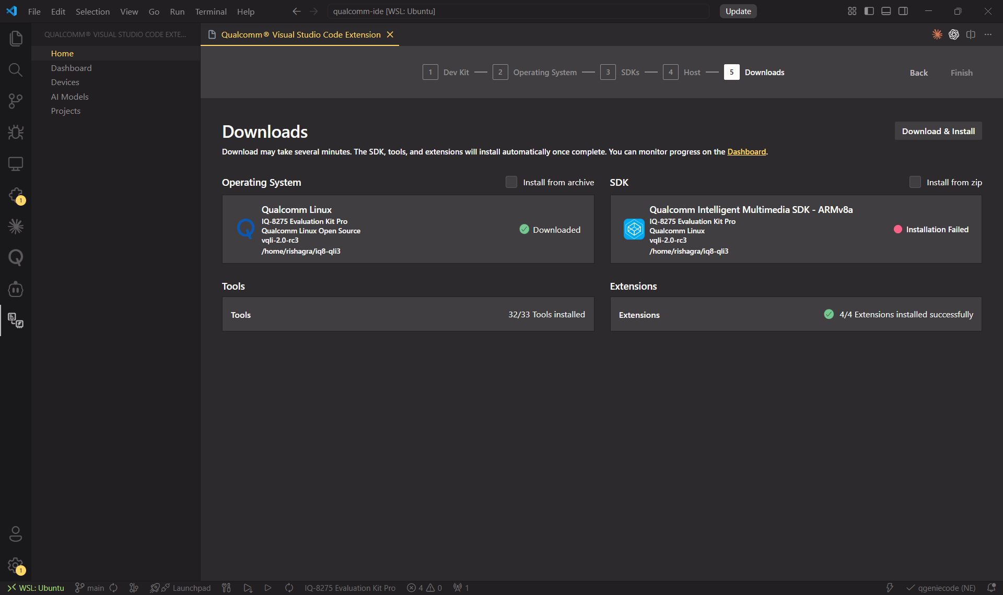Click the Qualcomm Intelligent Multimedia SDK card
The width and height of the screenshot is (1003, 595).
click(796, 229)
